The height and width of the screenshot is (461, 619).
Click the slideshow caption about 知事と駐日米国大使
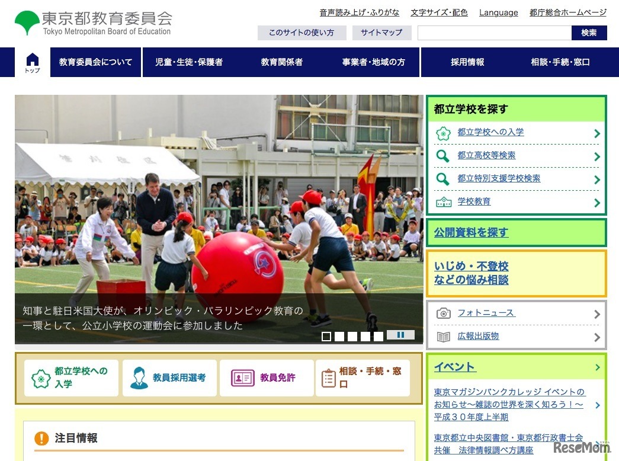163,318
